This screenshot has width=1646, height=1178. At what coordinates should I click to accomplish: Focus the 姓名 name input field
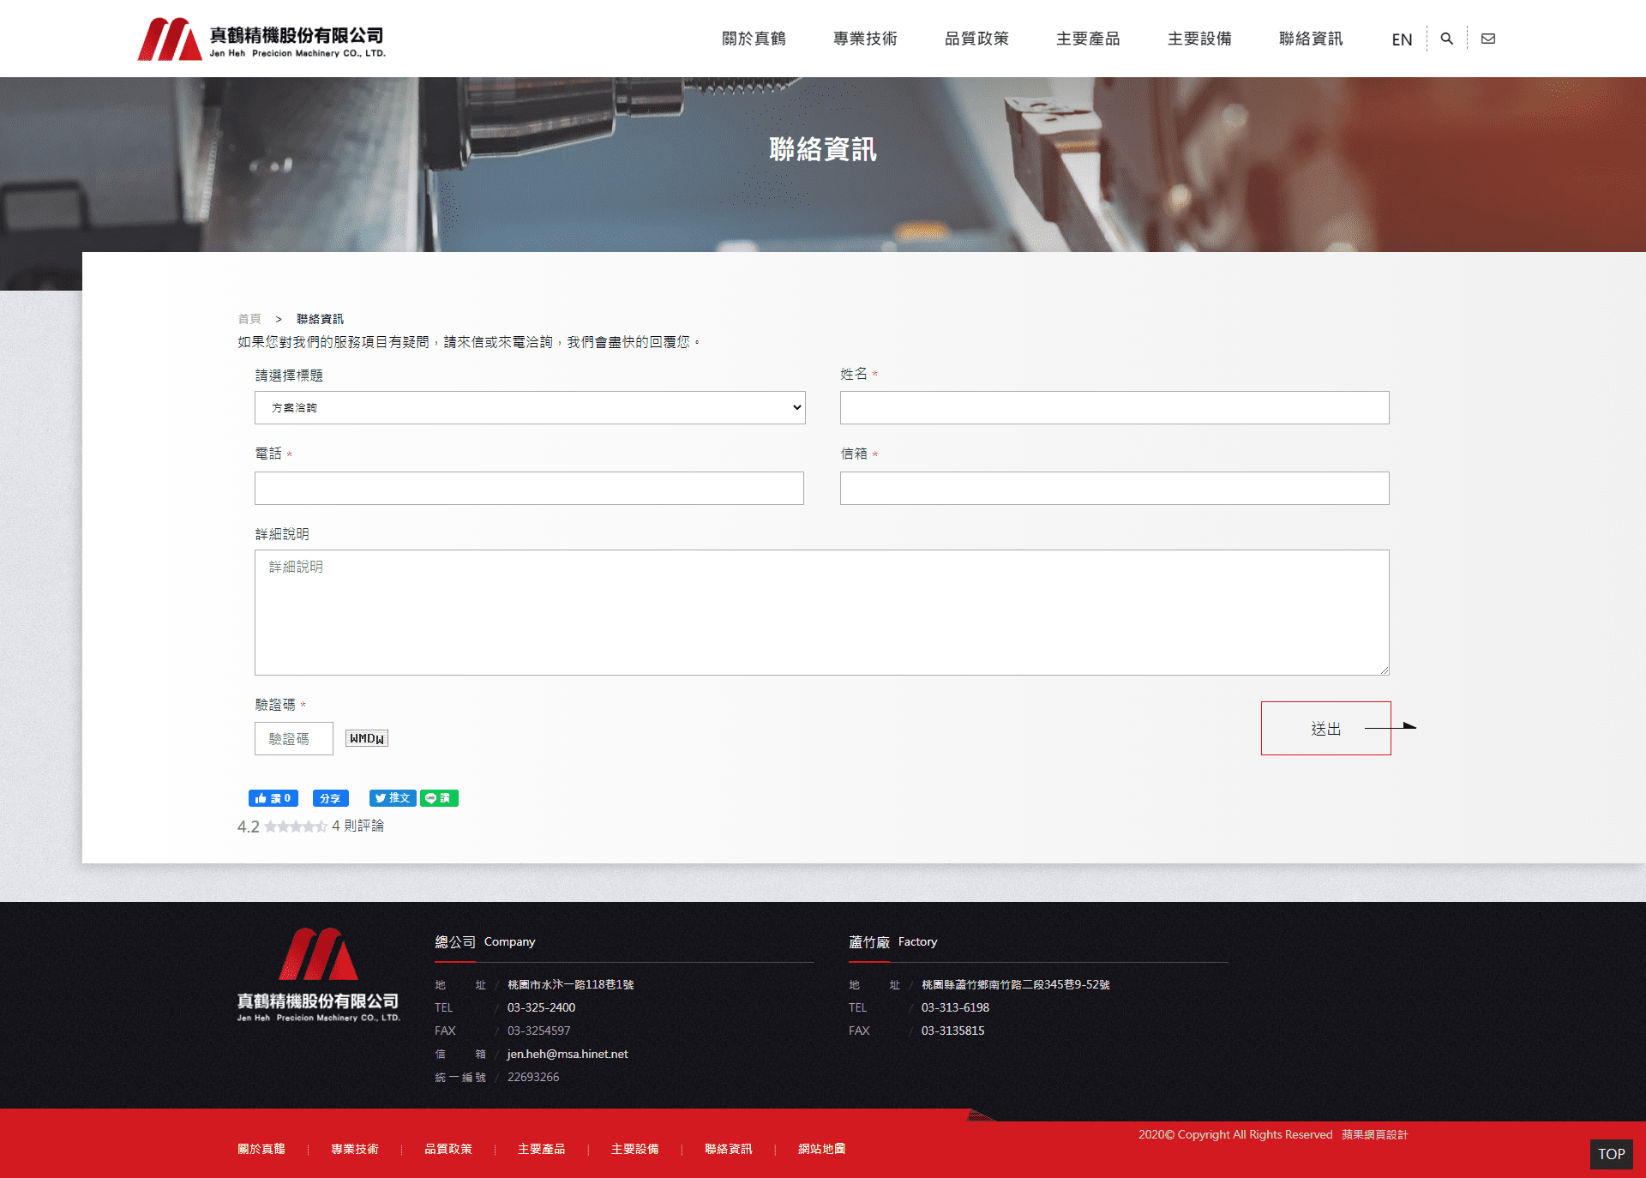[1114, 408]
